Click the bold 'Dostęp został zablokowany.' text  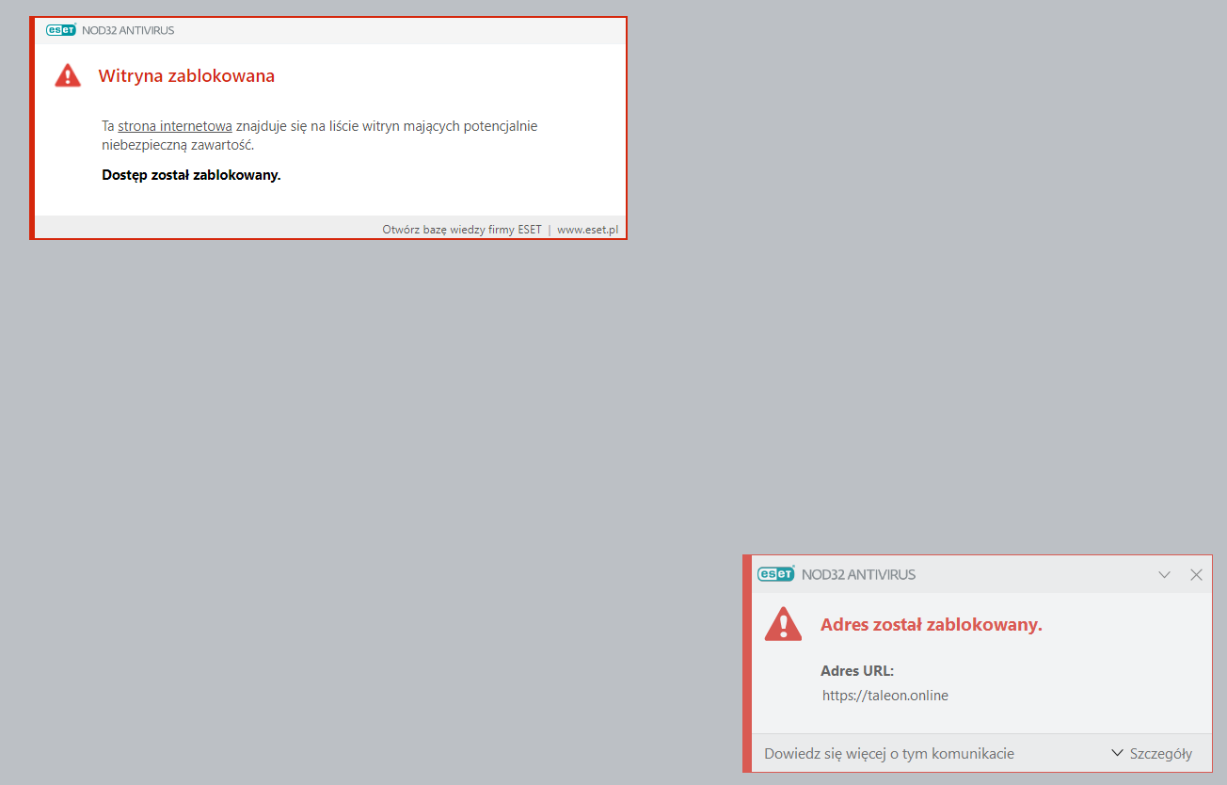tap(191, 175)
